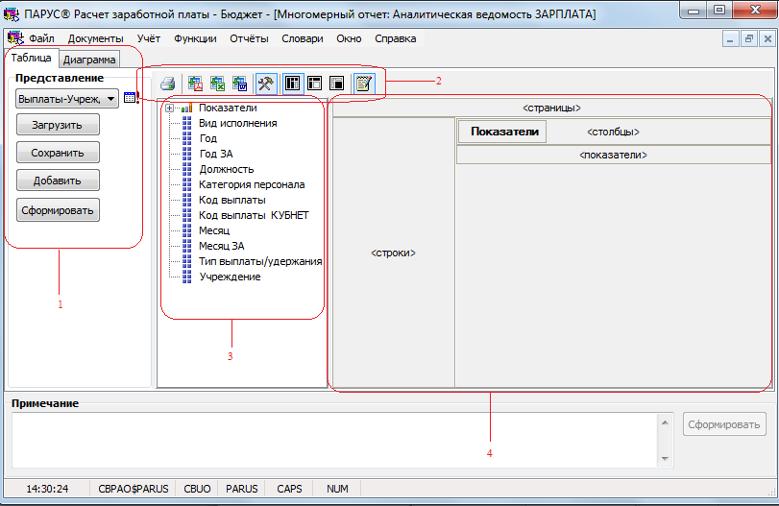Click the Сохранить button
Screen dimensions: 779x506
tap(58, 153)
